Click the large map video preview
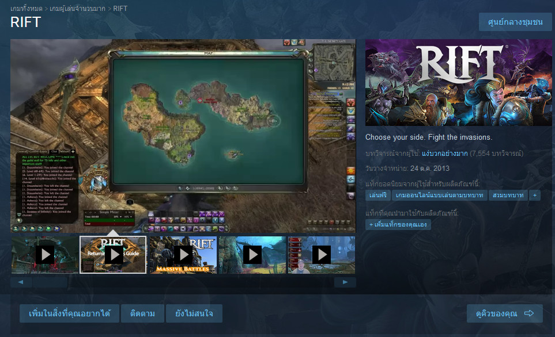 [183, 136]
